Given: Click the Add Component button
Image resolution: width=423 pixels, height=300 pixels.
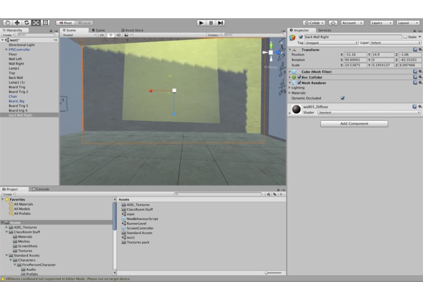Looking at the screenshot, I should (x=354, y=124).
